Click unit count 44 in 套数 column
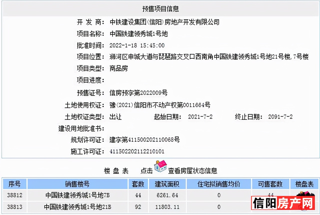This screenshot has height=215, width=320. [x=138, y=195]
